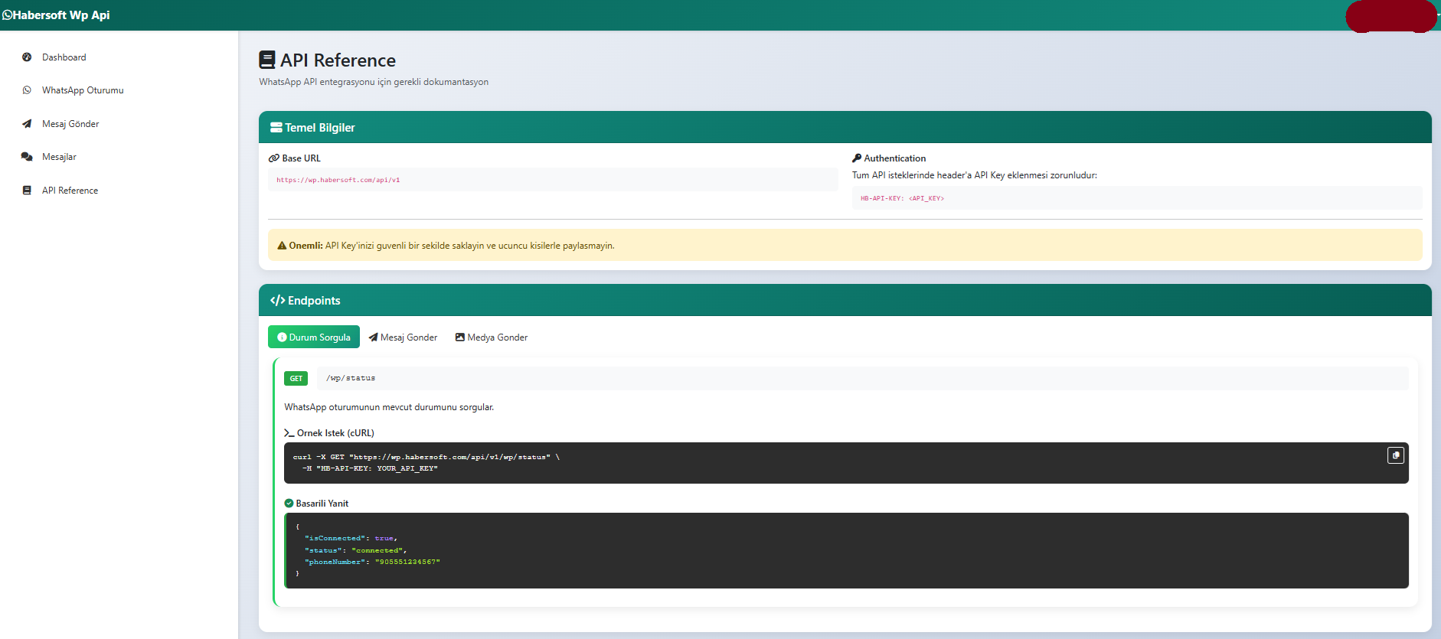Click the link icon next to Base URL
Screen dimensions: 1441x639
click(x=273, y=158)
